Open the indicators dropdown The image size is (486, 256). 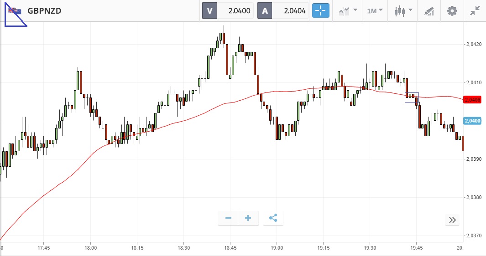click(348, 11)
